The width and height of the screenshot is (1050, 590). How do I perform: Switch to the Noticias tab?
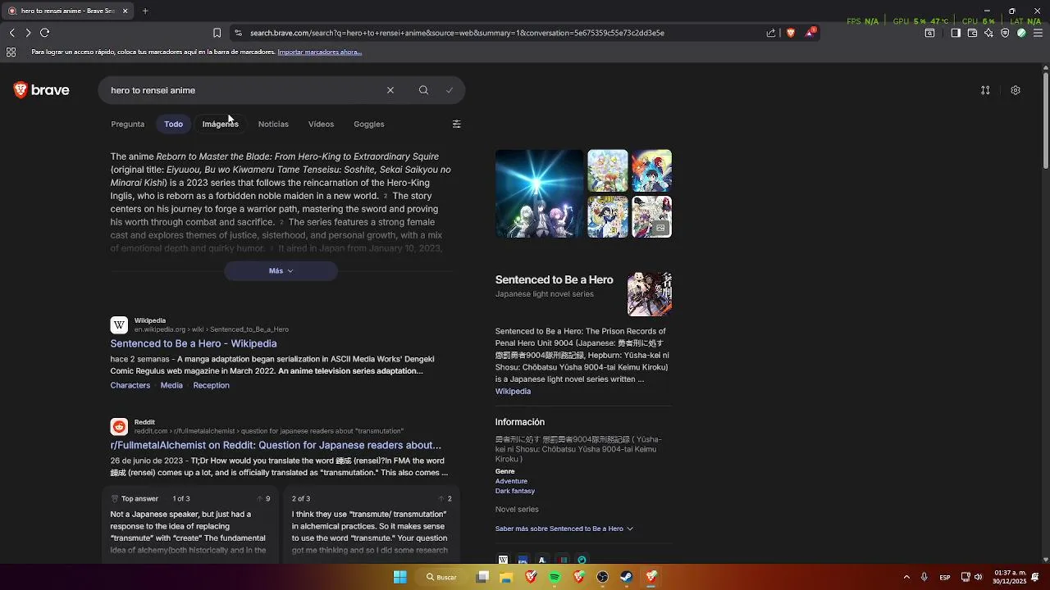click(273, 124)
